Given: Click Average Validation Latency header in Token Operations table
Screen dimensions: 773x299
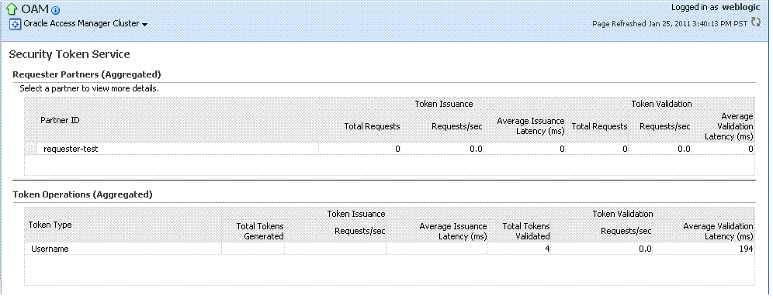Looking at the screenshot, I should (718, 231).
